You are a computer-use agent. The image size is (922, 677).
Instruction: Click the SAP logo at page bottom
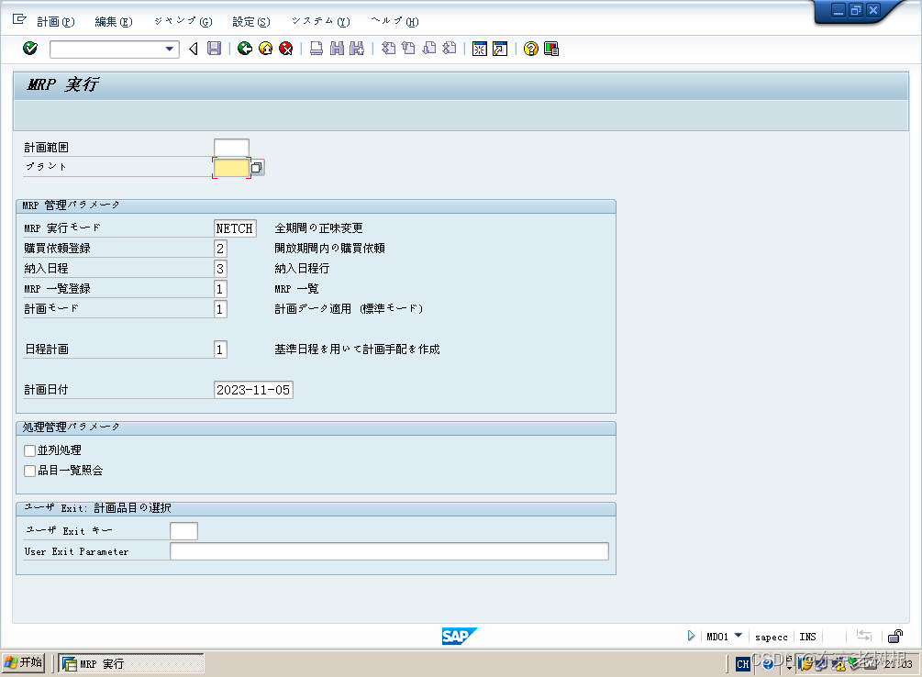461,636
